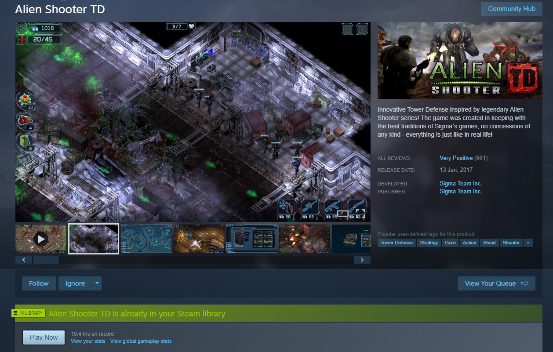The width and height of the screenshot is (553, 352).
Task: Select the blue map screenshot thumbnail
Action: click(x=146, y=239)
